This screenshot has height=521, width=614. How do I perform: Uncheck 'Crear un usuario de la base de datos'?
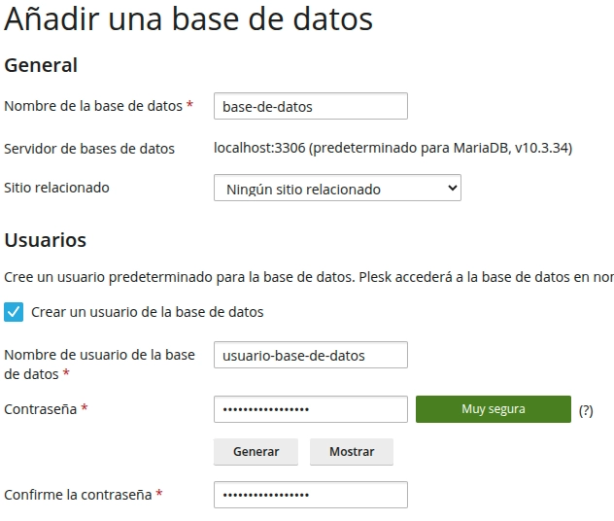(x=14, y=312)
